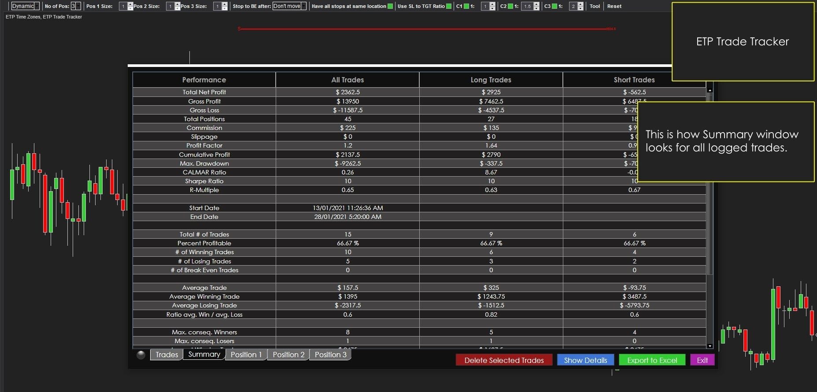The image size is (817, 392).
Task: Click the Delete Selected Trades button
Action: pyautogui.click(x=504, y=360)
